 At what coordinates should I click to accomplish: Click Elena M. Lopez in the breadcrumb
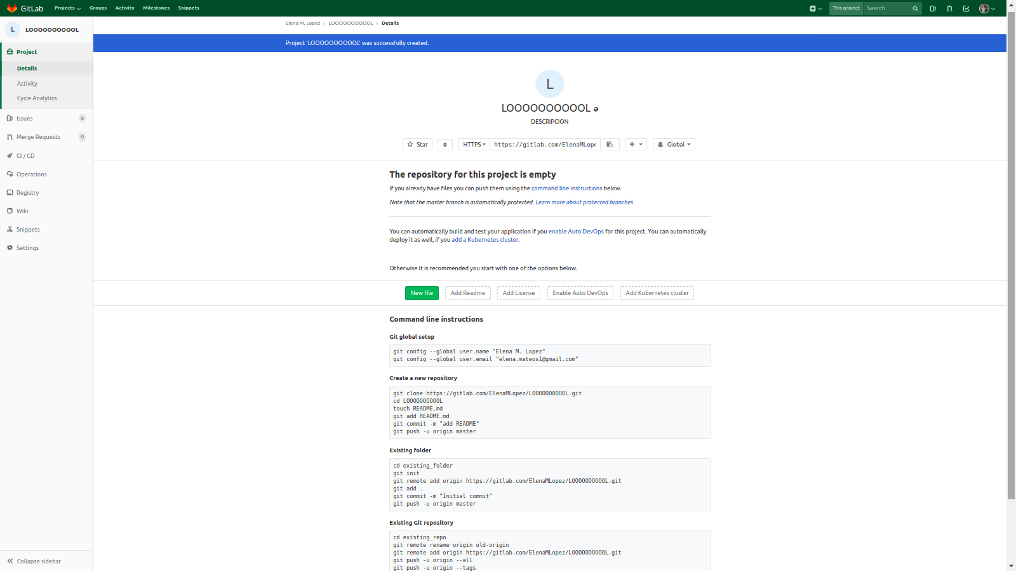click(303, 23)
